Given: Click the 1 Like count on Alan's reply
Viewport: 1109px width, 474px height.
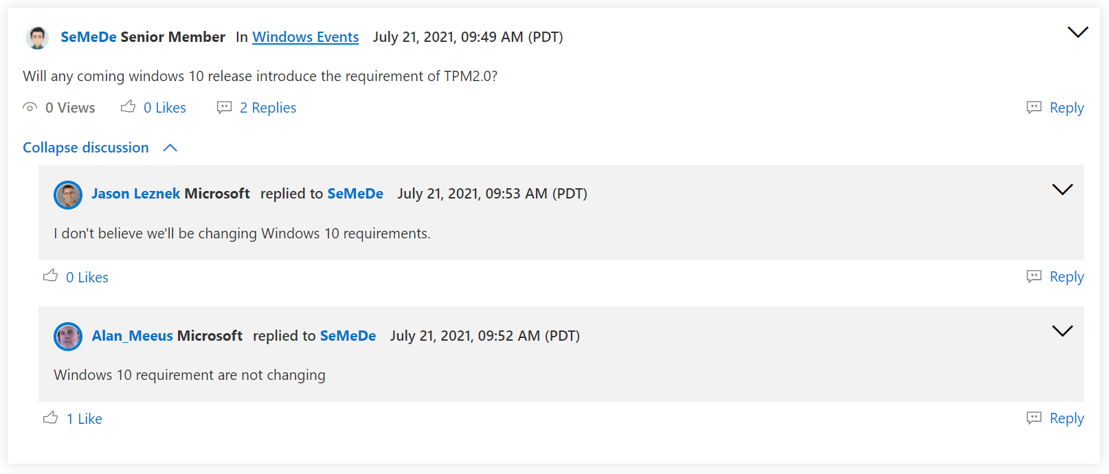Looking at the screenshot, I should [85, 419].
